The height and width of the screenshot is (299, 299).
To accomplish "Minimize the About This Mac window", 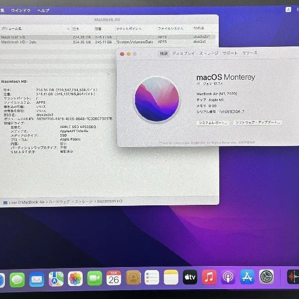I will pos(129,54).
